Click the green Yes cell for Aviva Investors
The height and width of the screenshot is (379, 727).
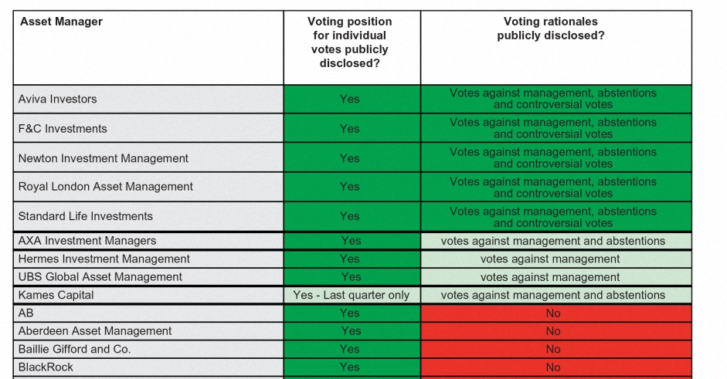coord(352,99)
